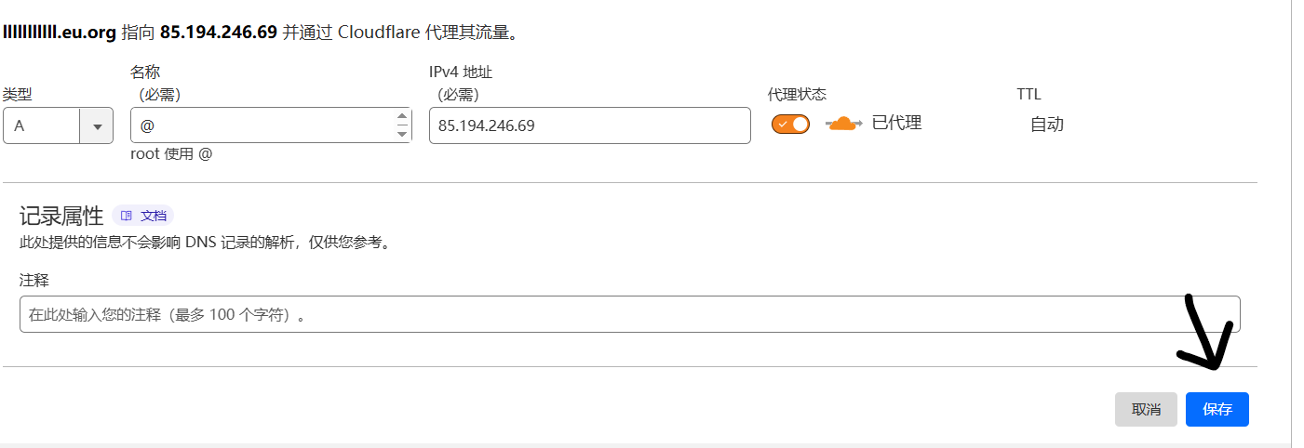Click the book icon in 文档 badge
Viewport: 1304px width, 448px height.
(127, 216)
